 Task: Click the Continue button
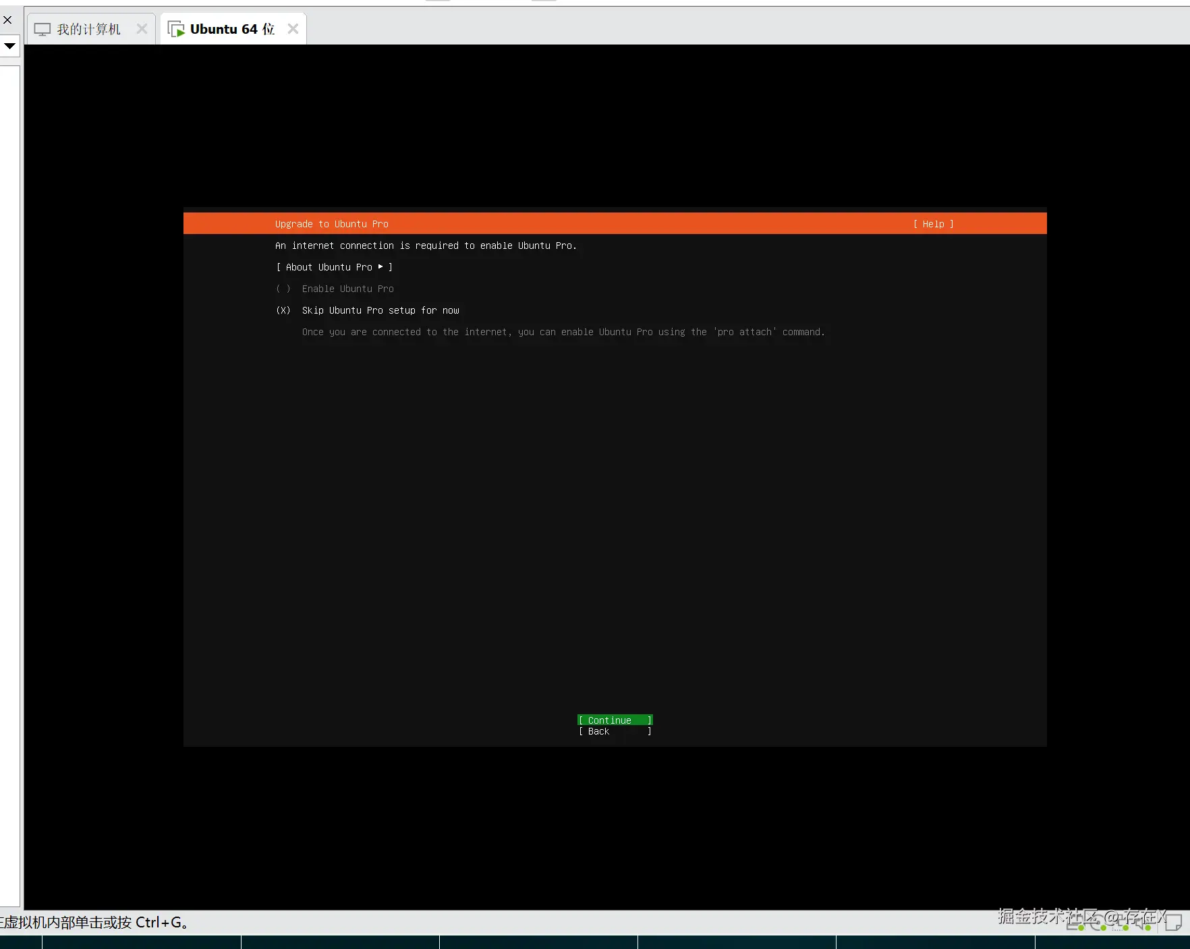coord(614,720)
